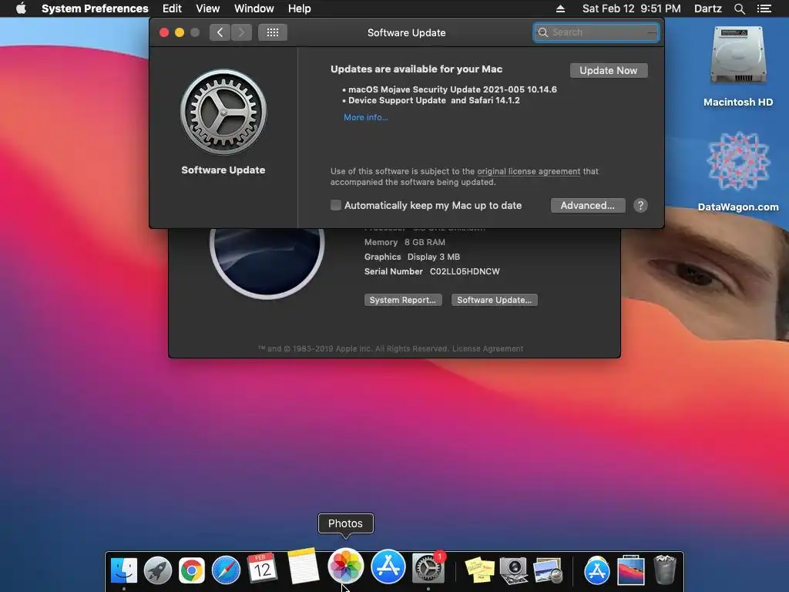Click Update Now button
The image size is (789, 592).
point(609,70)
